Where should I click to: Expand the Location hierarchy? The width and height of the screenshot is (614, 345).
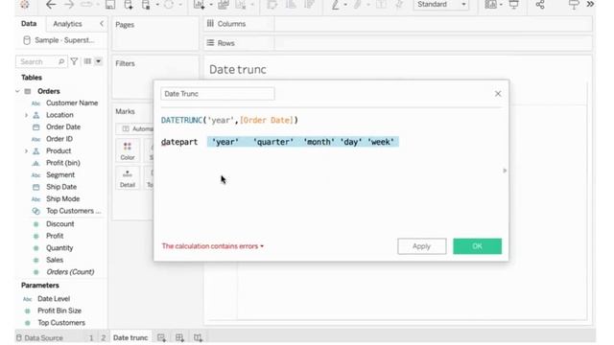[x=26, y=115]
